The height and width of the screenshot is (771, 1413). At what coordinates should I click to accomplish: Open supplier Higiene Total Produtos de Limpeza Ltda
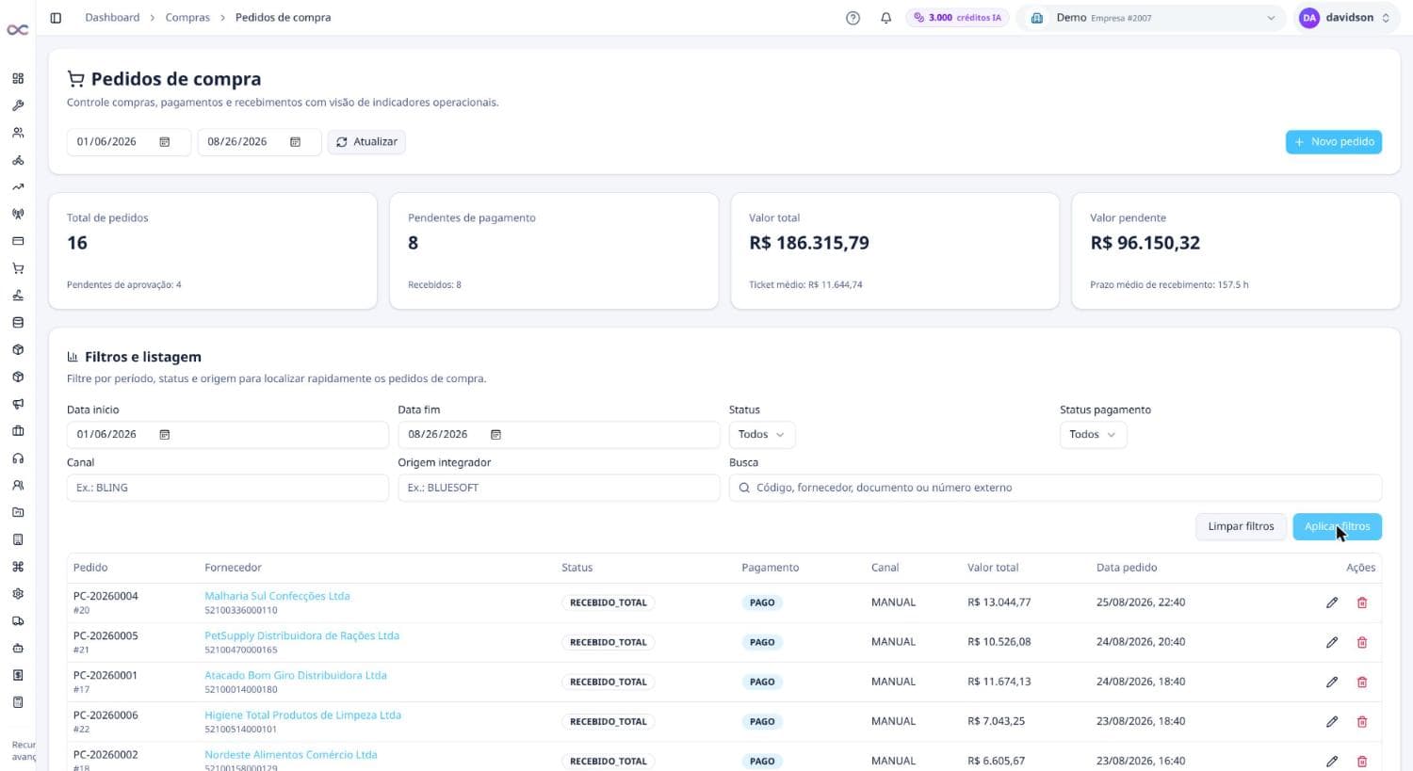click(302, 715)
